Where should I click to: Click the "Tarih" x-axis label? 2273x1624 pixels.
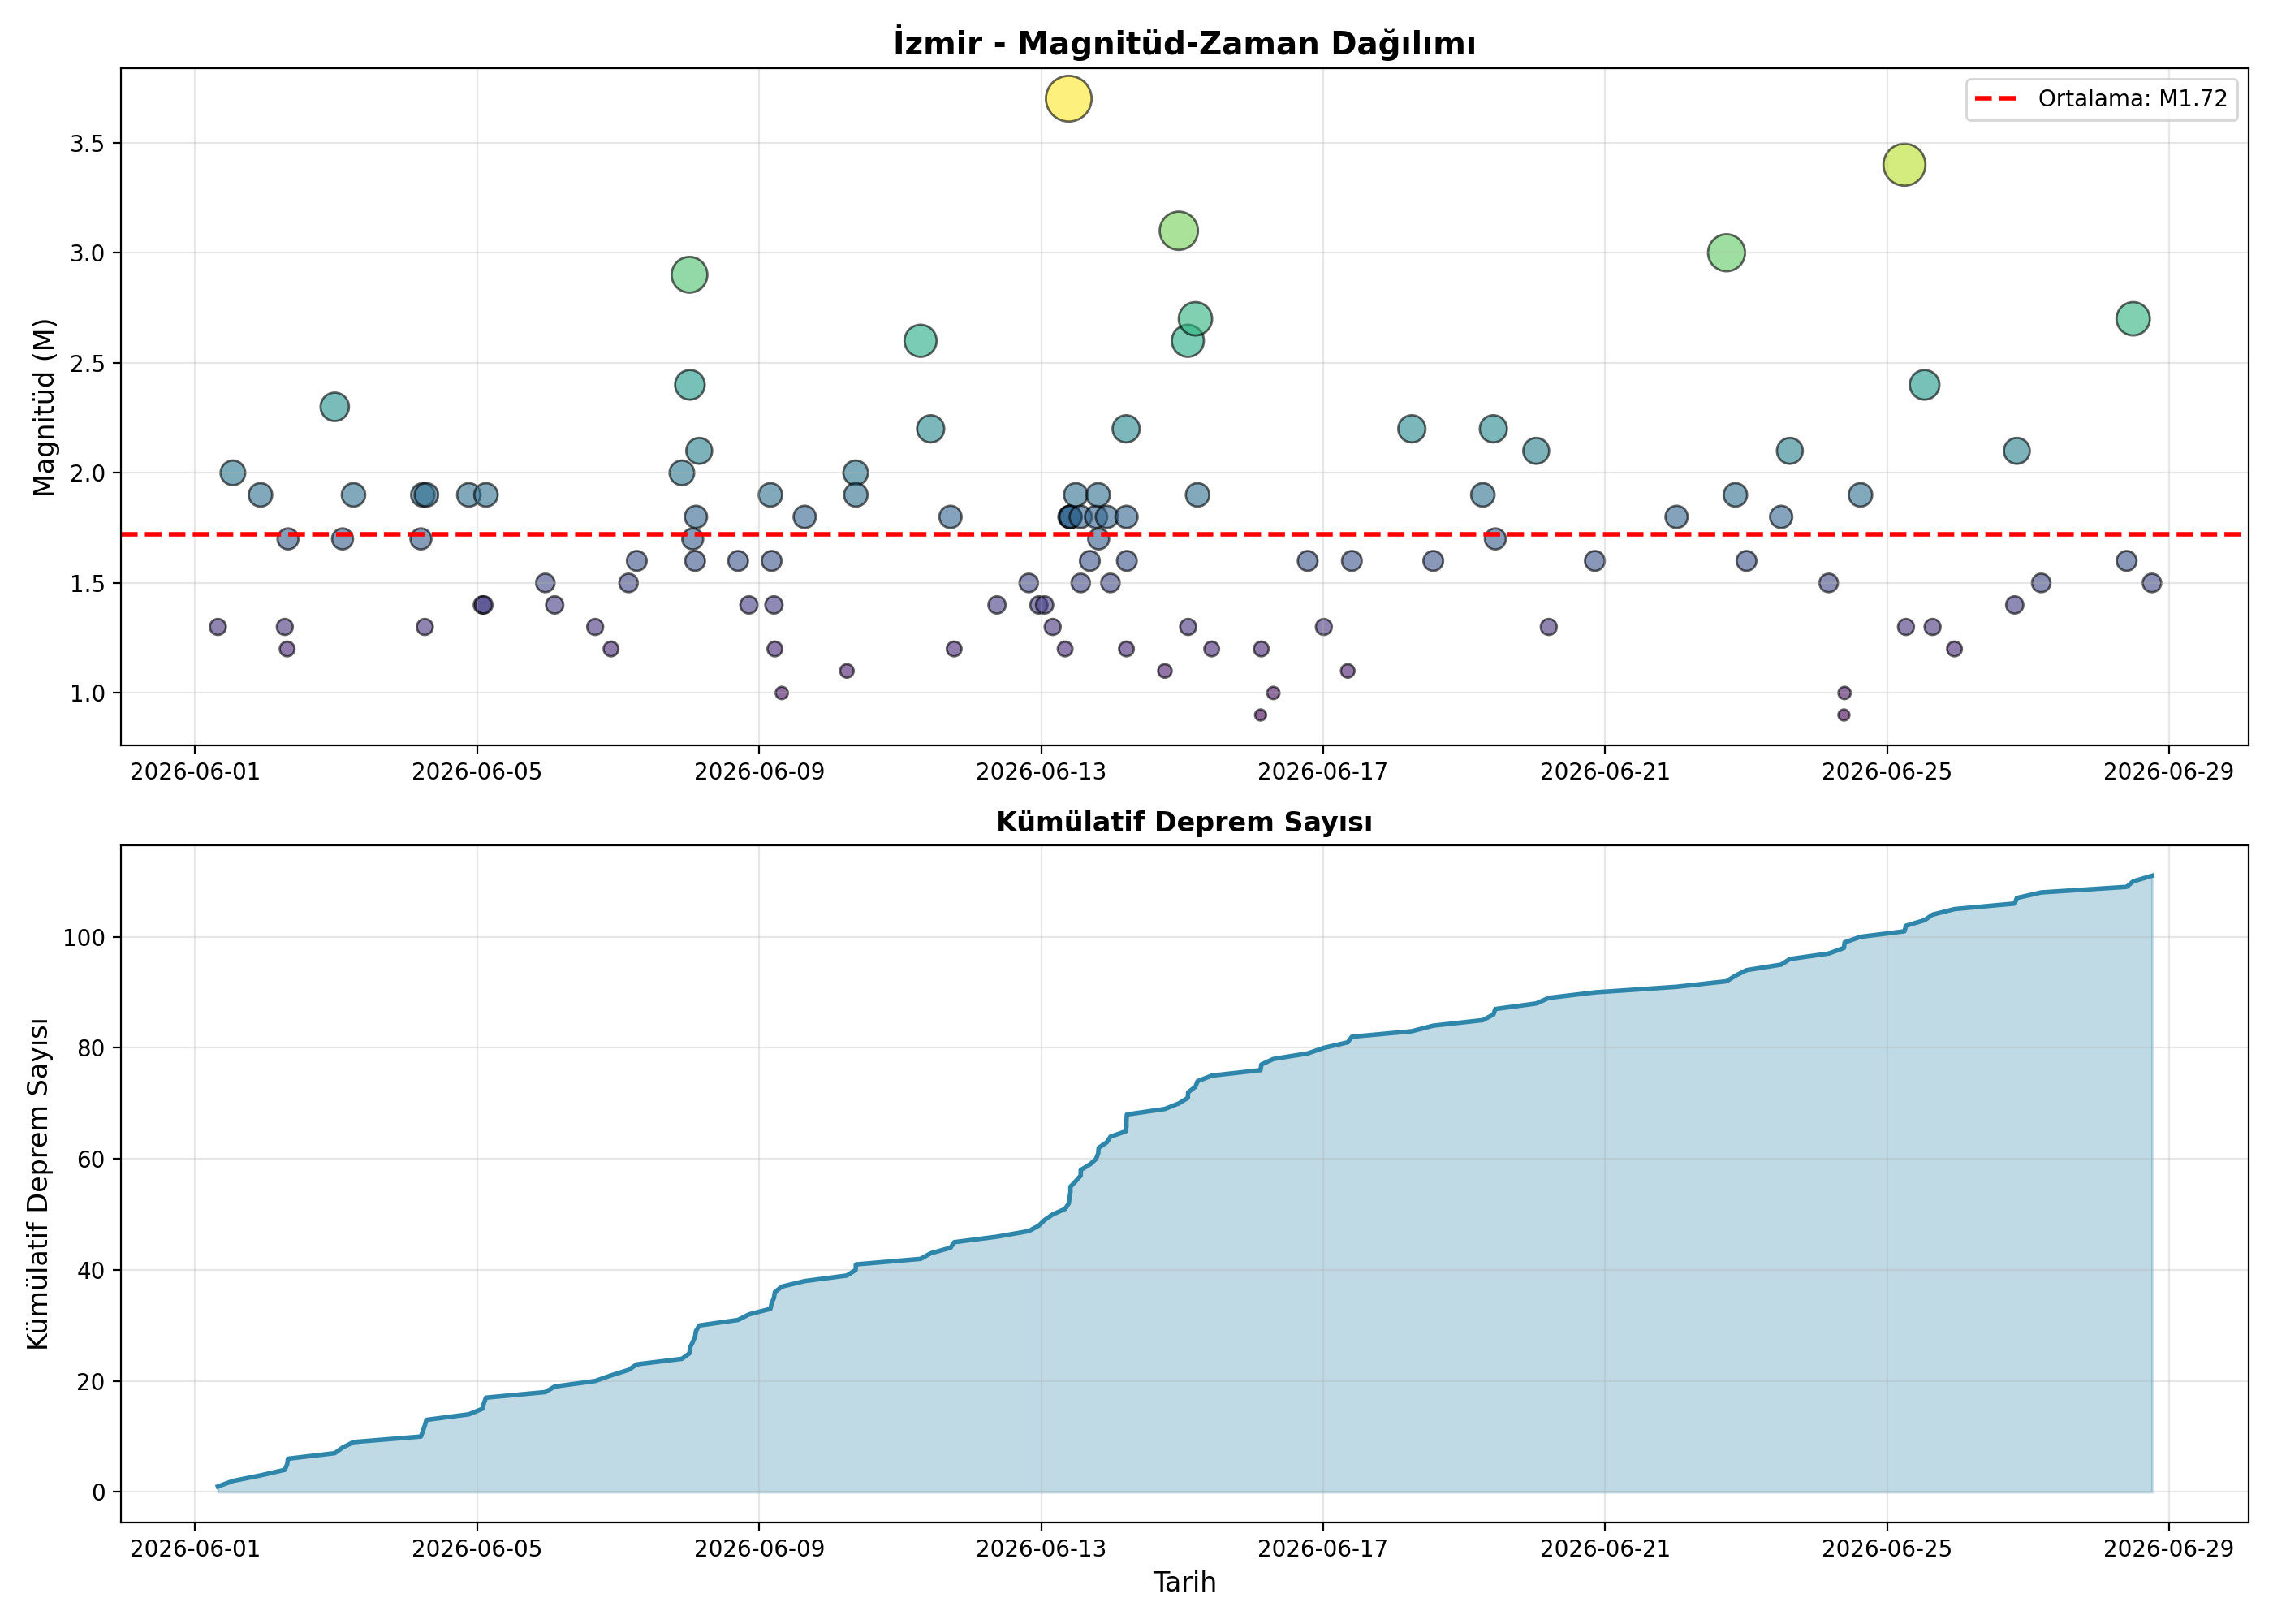click(1184, 1582)
